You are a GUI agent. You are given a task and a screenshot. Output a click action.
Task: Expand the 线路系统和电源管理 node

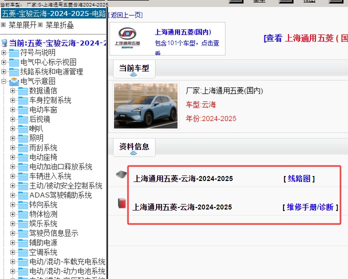(3, 71)
